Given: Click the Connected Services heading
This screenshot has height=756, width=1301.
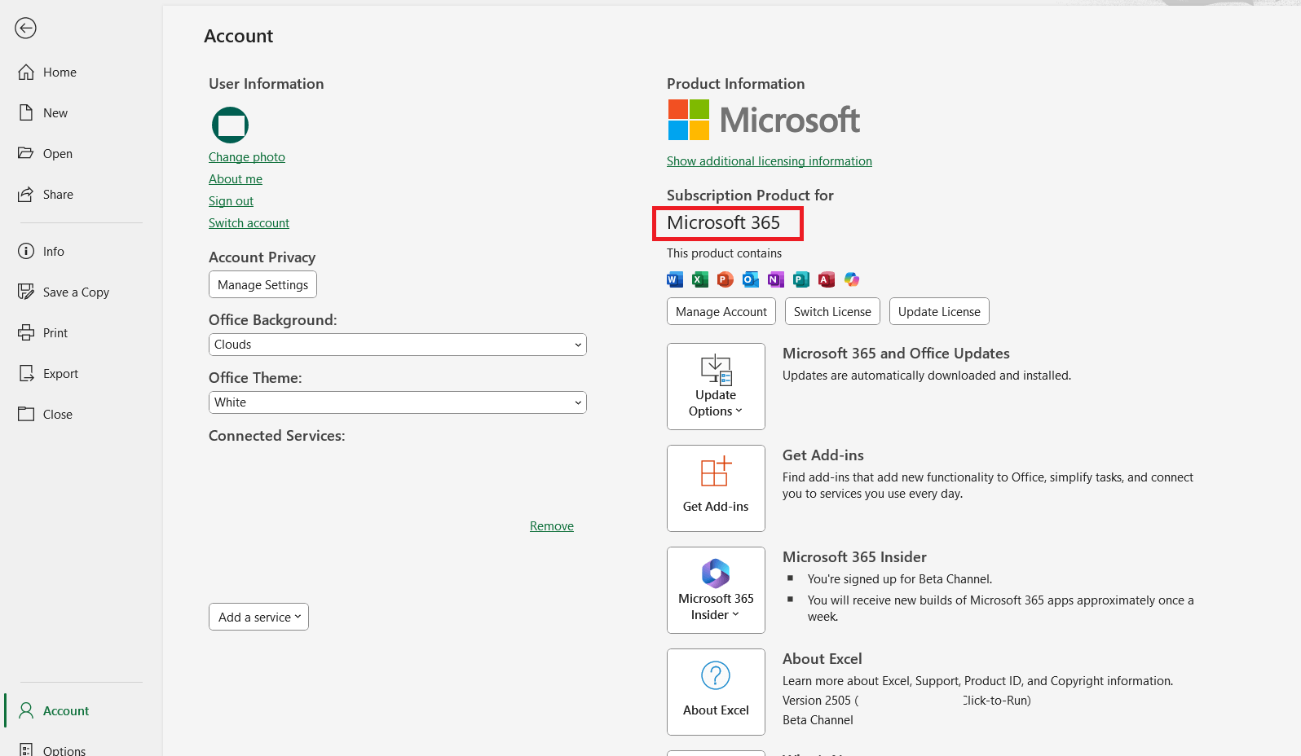Looking at the screenshot, I should (277, 436).
